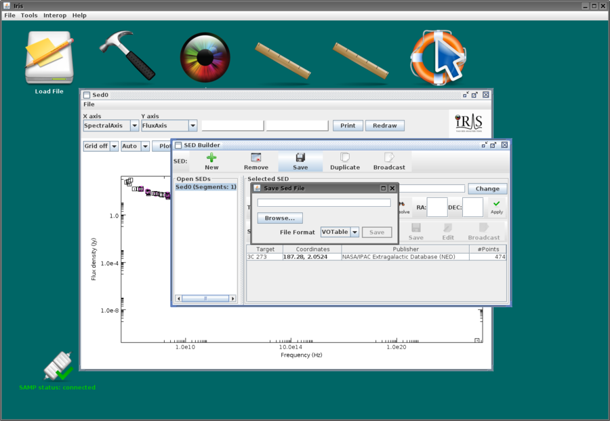Select Sed0 (Segments: 1) in Open SEDs
This screenshot has height=421, width=610.
click(206, 187)
